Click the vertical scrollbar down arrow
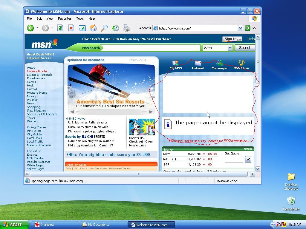This screenshot has width=306, height=229. (x=258, y=169)
